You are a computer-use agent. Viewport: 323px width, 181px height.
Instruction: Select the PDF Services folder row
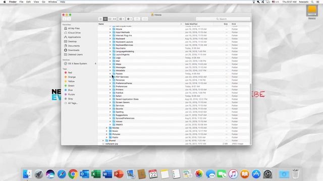(x=174, y=77)
